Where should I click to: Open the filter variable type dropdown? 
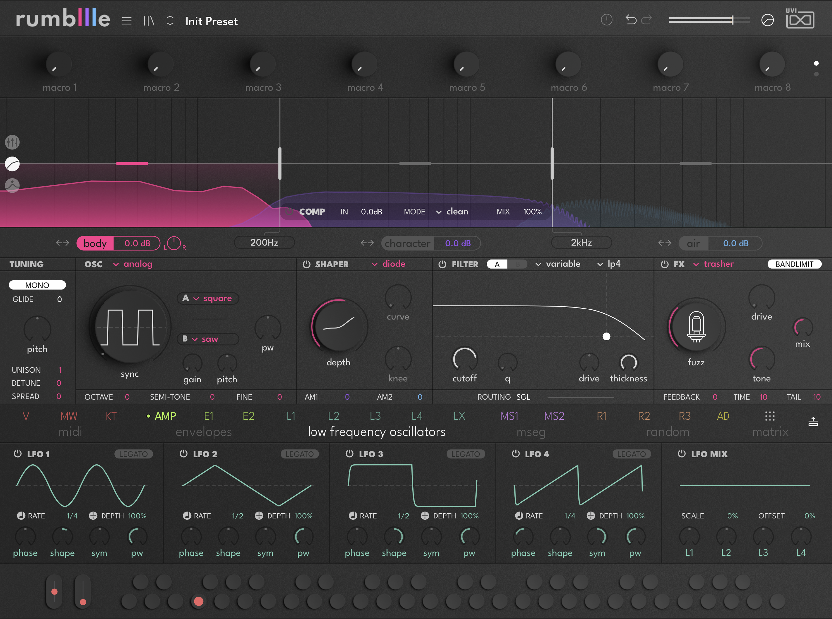click(558, 264)
